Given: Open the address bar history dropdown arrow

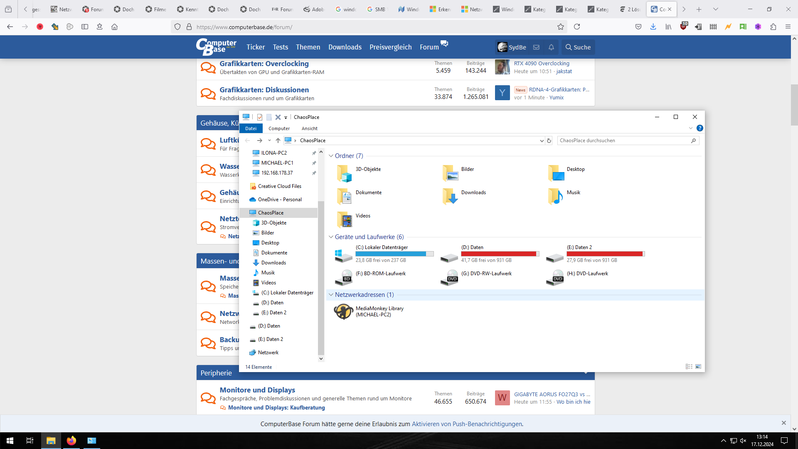Looking at the screenshot, I should tap(542, 141).
